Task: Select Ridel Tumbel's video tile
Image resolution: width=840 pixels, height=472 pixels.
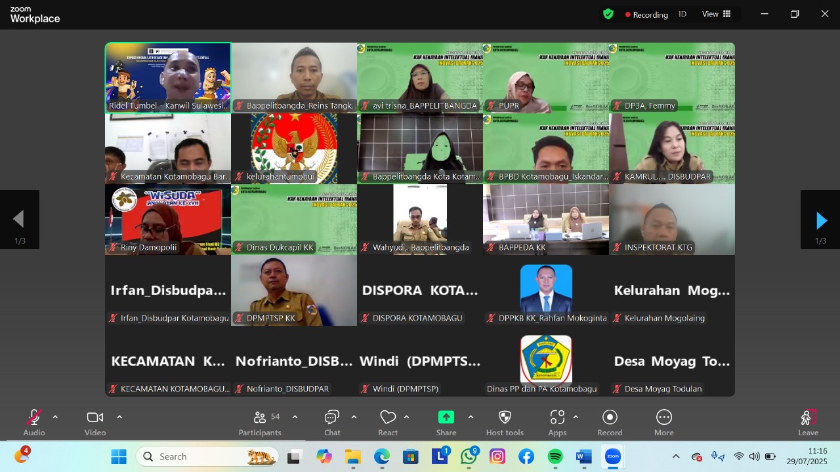Action: click(x=168, y=77)
